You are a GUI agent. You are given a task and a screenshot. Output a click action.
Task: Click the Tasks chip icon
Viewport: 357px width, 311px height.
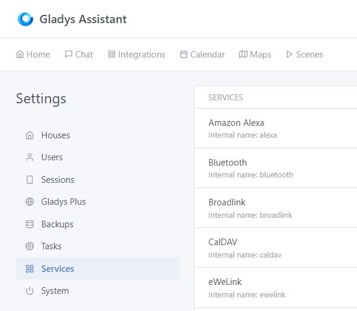[x=30, y=246]
